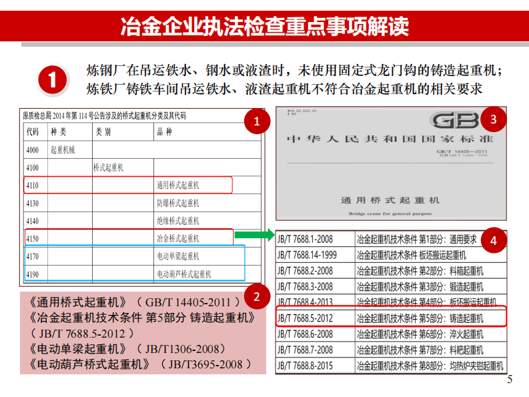The width and height of the screenshot is (529, 397).
Task: Click the 种类 column header
Action: point(59,131)
